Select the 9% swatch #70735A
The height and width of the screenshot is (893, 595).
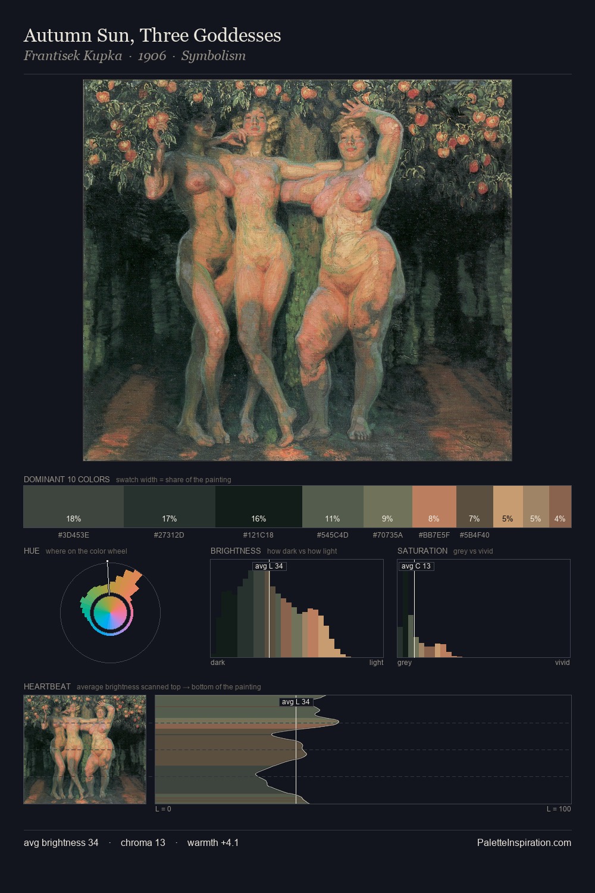tap(387, 507)
